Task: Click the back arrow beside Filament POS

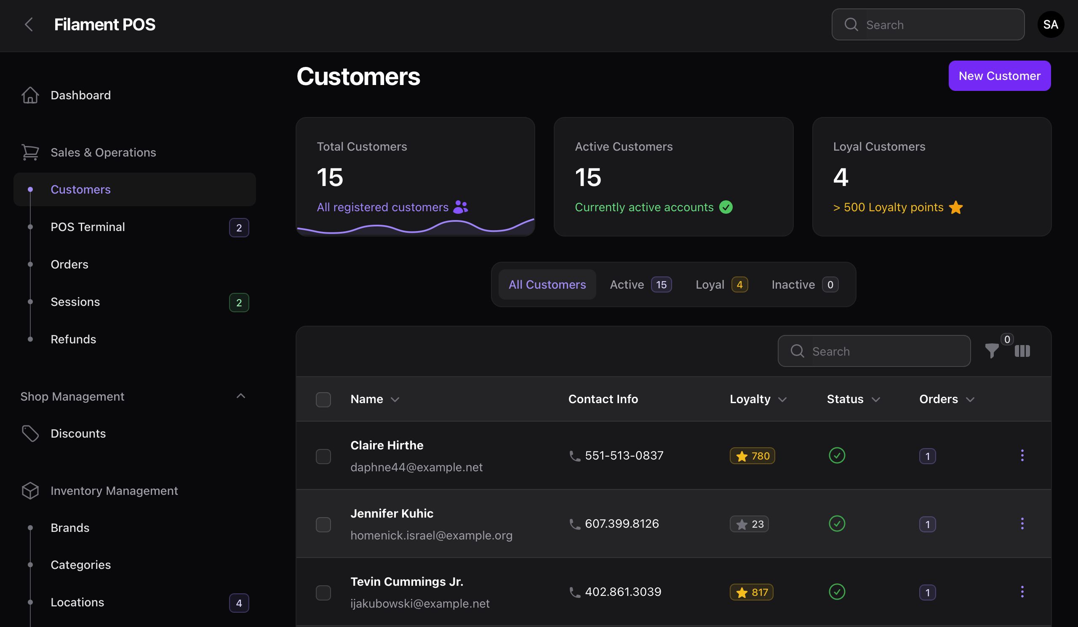Action: (29, 24)
